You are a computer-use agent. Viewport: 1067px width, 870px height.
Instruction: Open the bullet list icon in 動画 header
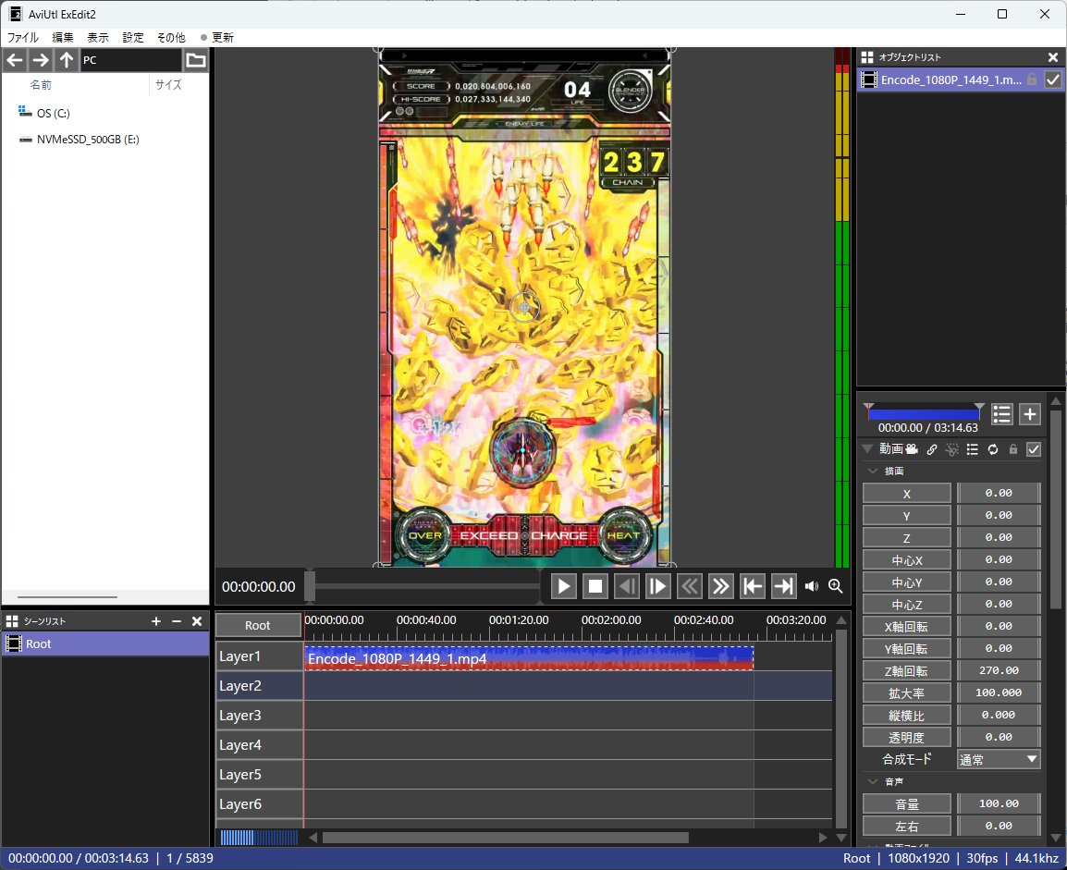tap(973, 449)
